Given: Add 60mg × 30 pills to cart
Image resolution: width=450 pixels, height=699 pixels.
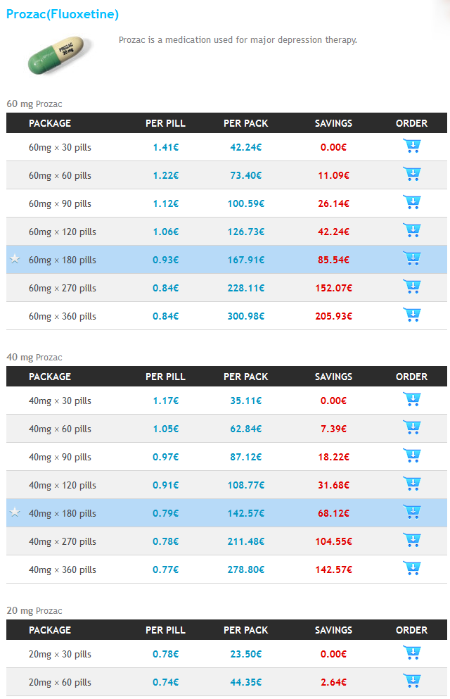Looking at the screenshot, I should tap(412, 146).
